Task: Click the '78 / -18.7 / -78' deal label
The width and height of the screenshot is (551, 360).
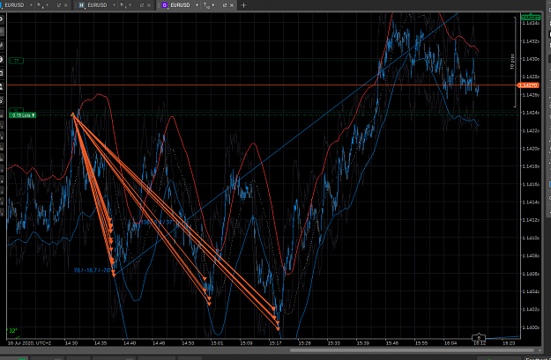Action: pyautogui.click(x=92, y=270)
